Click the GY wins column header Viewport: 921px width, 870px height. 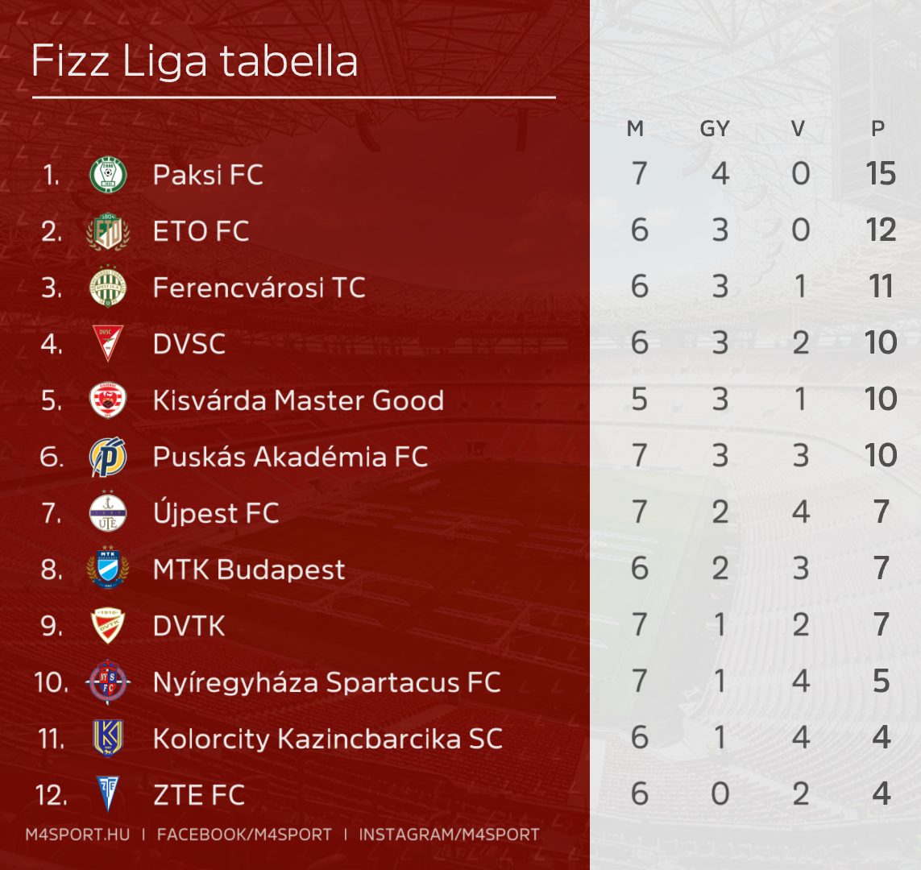[715, 129]
